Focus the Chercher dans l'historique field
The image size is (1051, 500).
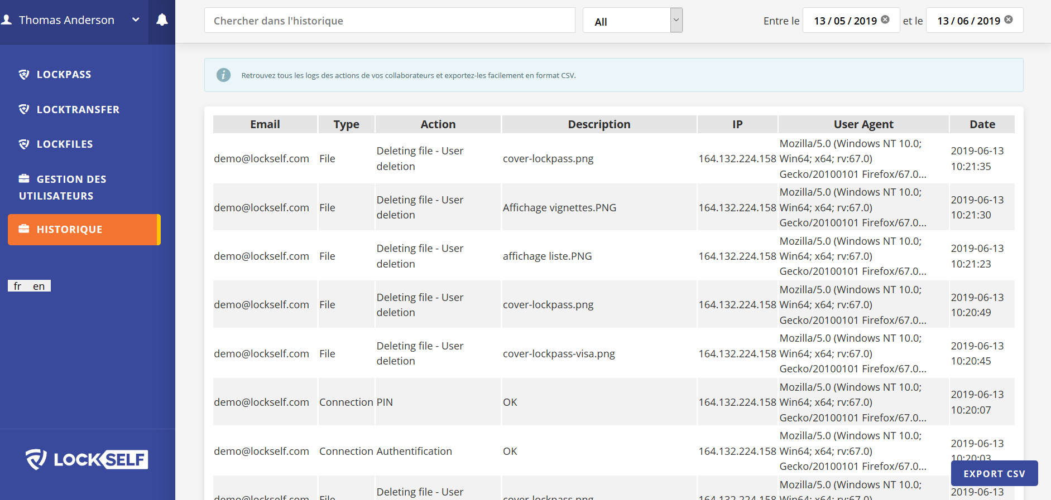click(390, 21)
